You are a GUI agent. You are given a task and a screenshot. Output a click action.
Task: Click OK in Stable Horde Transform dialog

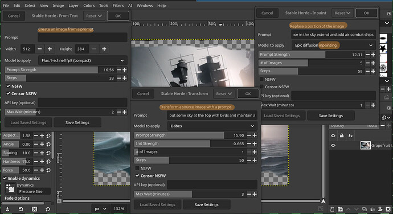[x=248, y=94]
